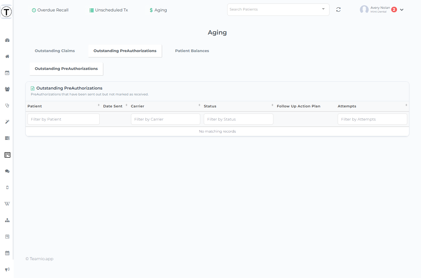Open the Aging link in top bar
The image size is (421, 278).
[158, 10]
